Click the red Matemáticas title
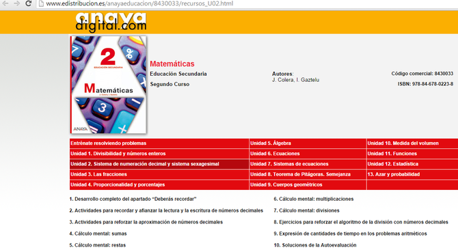 click(172, 64)
